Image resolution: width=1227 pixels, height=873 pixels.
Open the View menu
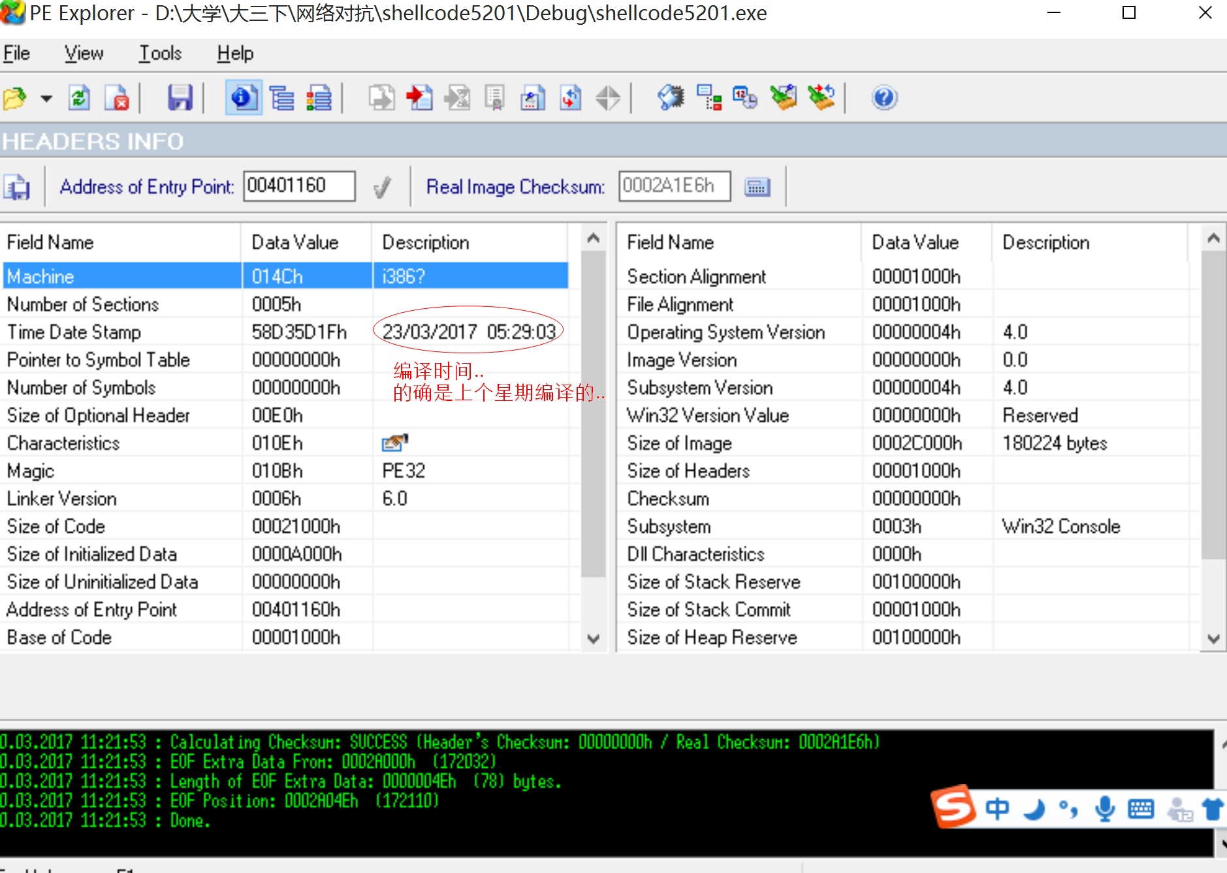pyautogui.click(x=84, y=53)
